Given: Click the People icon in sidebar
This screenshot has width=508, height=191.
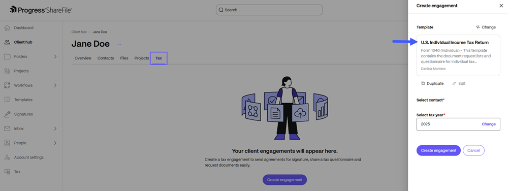Looking at the screenshot, I should pyautogui.click(x=7, y=143).
